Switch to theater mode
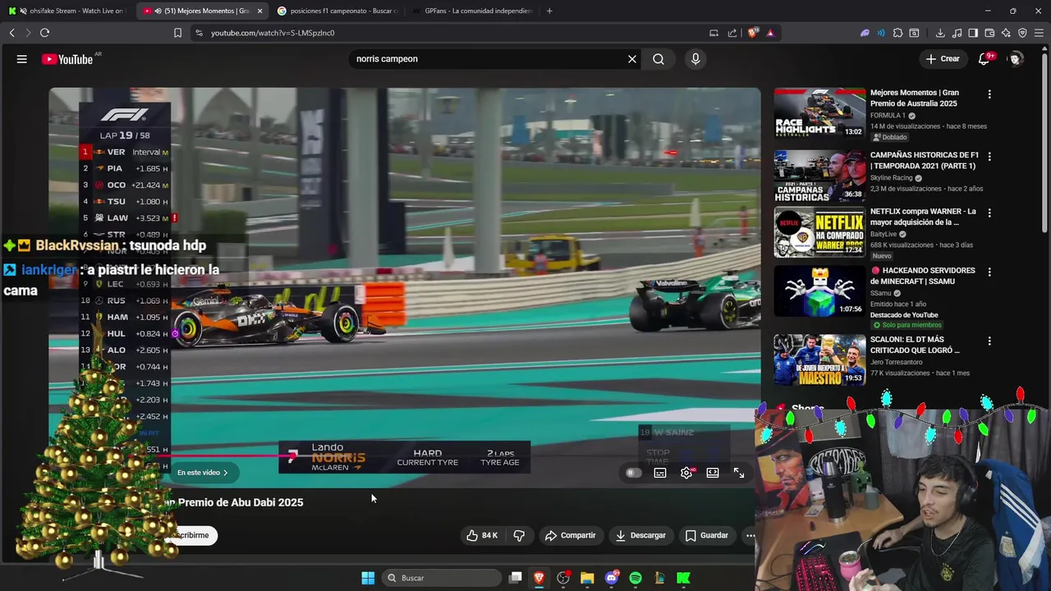Screen dimensions: 1051x591 (x=713, y=473)
